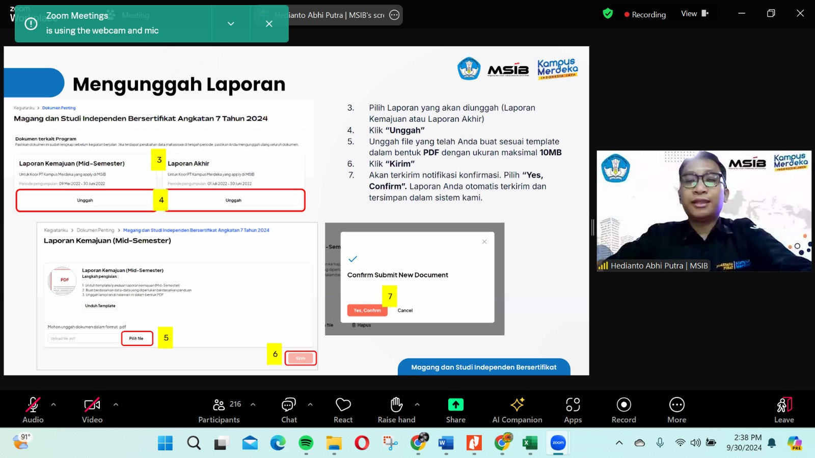Open screen share options ellipsis
Screen dimensions: 815x458
point(394,15)
